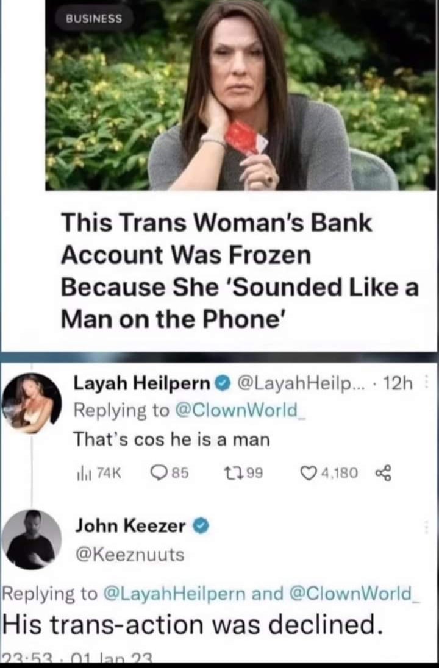Open Layah Heilpern's profile avatar
The width and height of the screenshot is (439, 668).
click(x=32, y=403)
